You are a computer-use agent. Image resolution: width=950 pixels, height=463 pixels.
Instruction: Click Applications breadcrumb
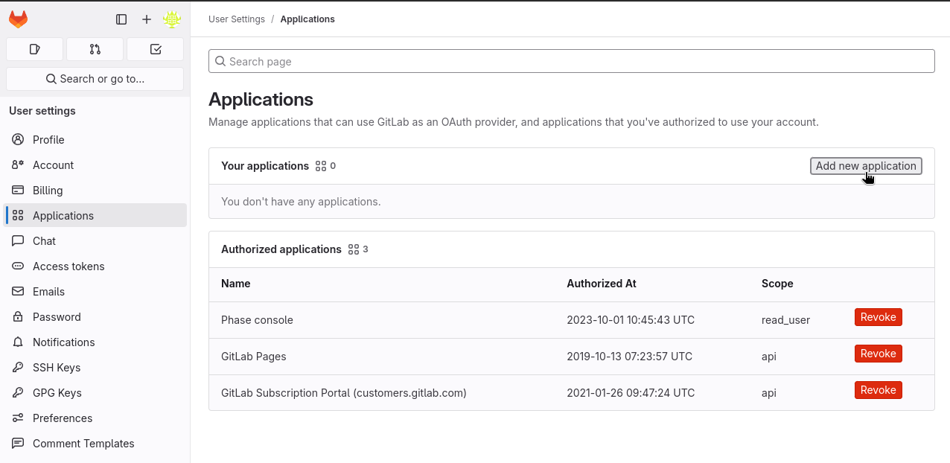pos(307,19)
